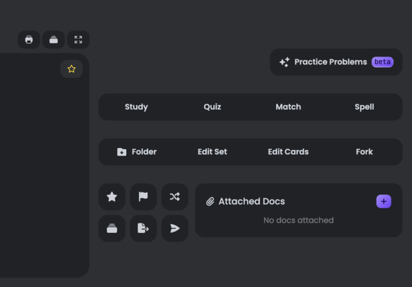Image resolution: width=412 pixels, height=287 pixels.
Task: Open Edit Cards
Action: 288,152
